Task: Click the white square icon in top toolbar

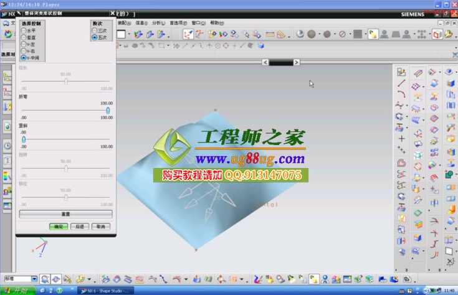Action: click(121, 34)
